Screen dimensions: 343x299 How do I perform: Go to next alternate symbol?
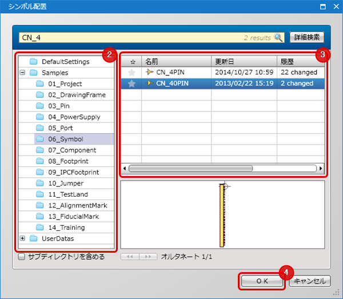tap(148, 257)
